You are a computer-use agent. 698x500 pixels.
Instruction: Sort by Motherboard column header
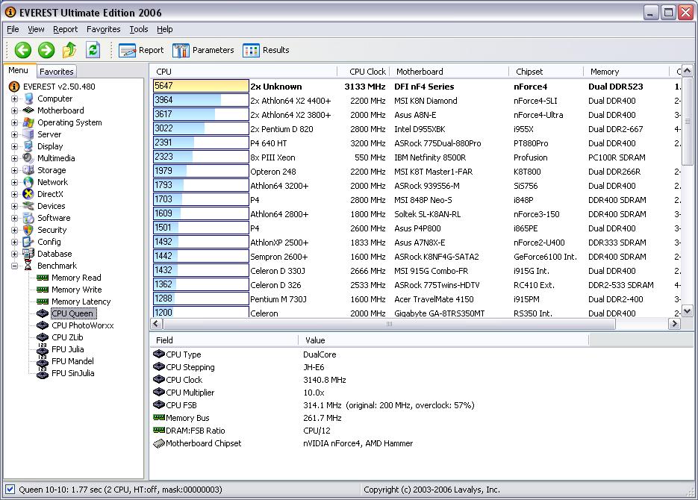449,72
